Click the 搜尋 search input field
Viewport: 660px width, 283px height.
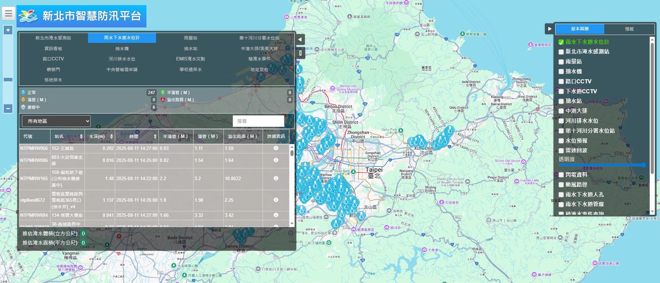click(258, 121)
